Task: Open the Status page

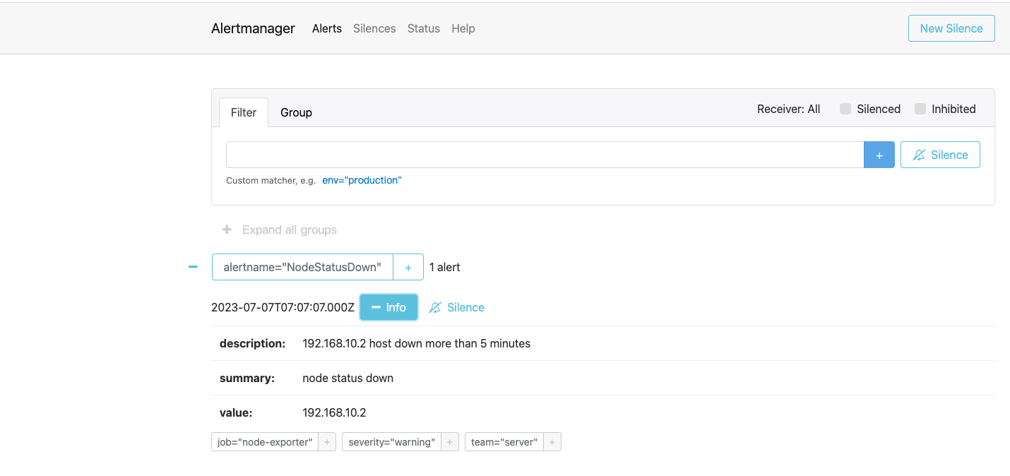Action: pos(423,28)
